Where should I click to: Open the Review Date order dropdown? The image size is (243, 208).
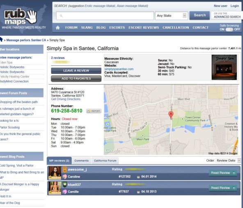pos(228,160)
